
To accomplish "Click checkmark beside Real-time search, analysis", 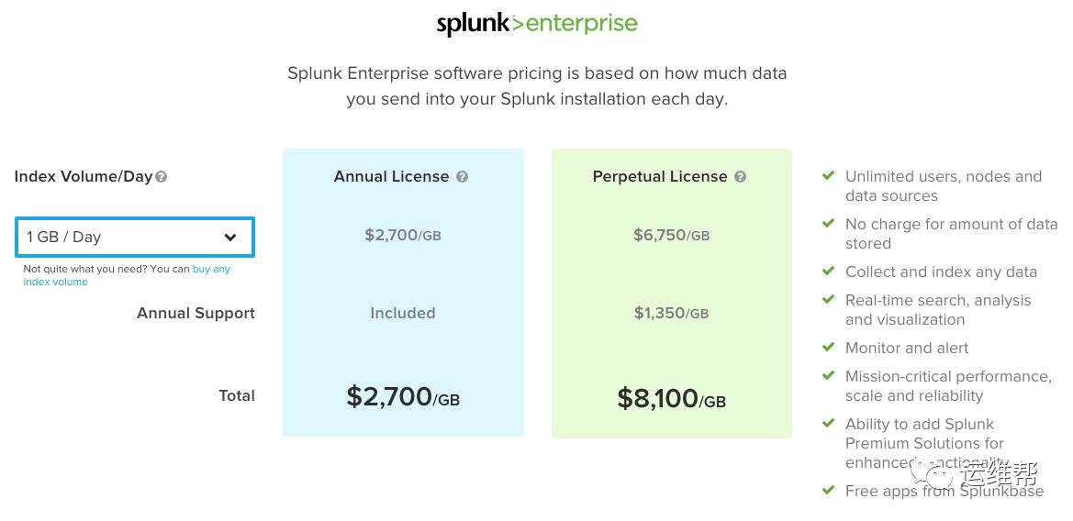I will tap(828, 299).
